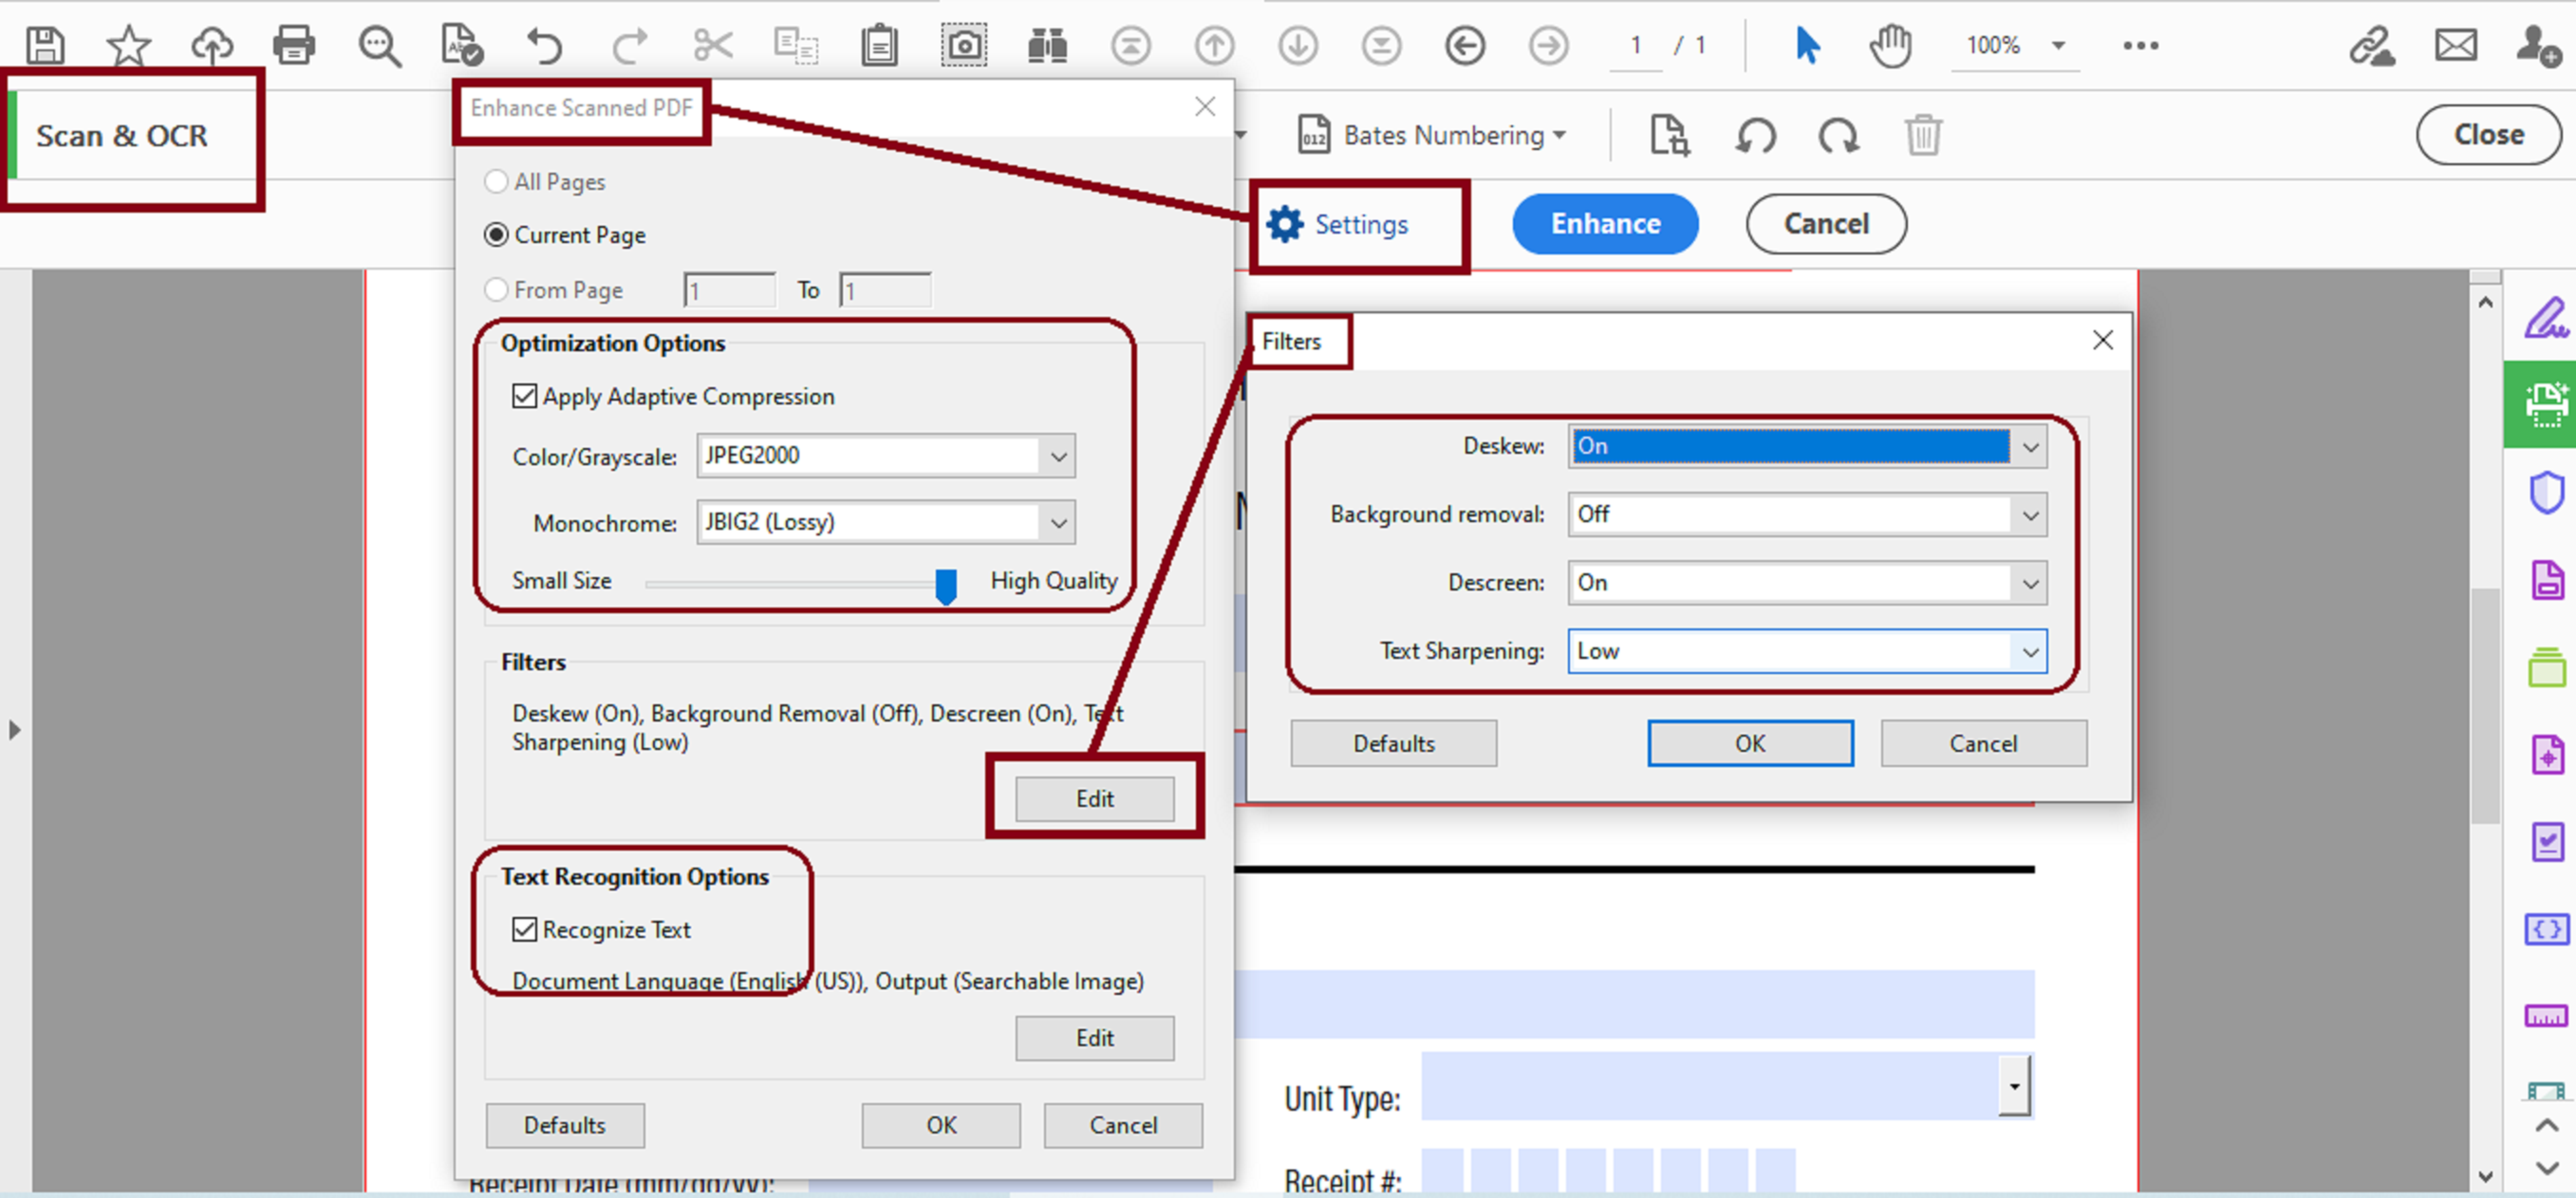Click the current page number box
2576x1198 pixels.
click(1636, 45)
